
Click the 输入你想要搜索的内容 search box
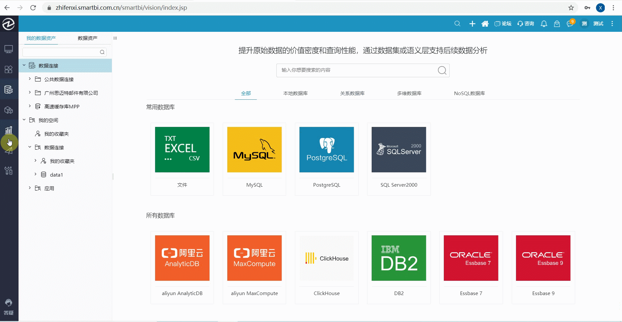coord(363,70)
